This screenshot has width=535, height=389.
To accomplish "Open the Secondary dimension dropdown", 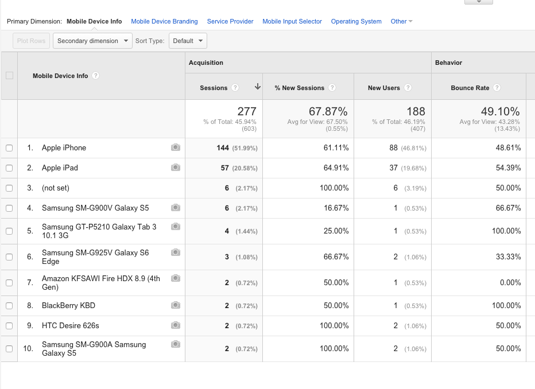I will coord(92,41).
